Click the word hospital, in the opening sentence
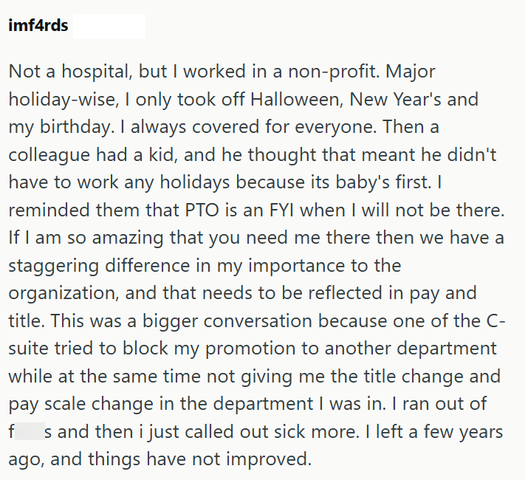 click(x=97, y=72)
